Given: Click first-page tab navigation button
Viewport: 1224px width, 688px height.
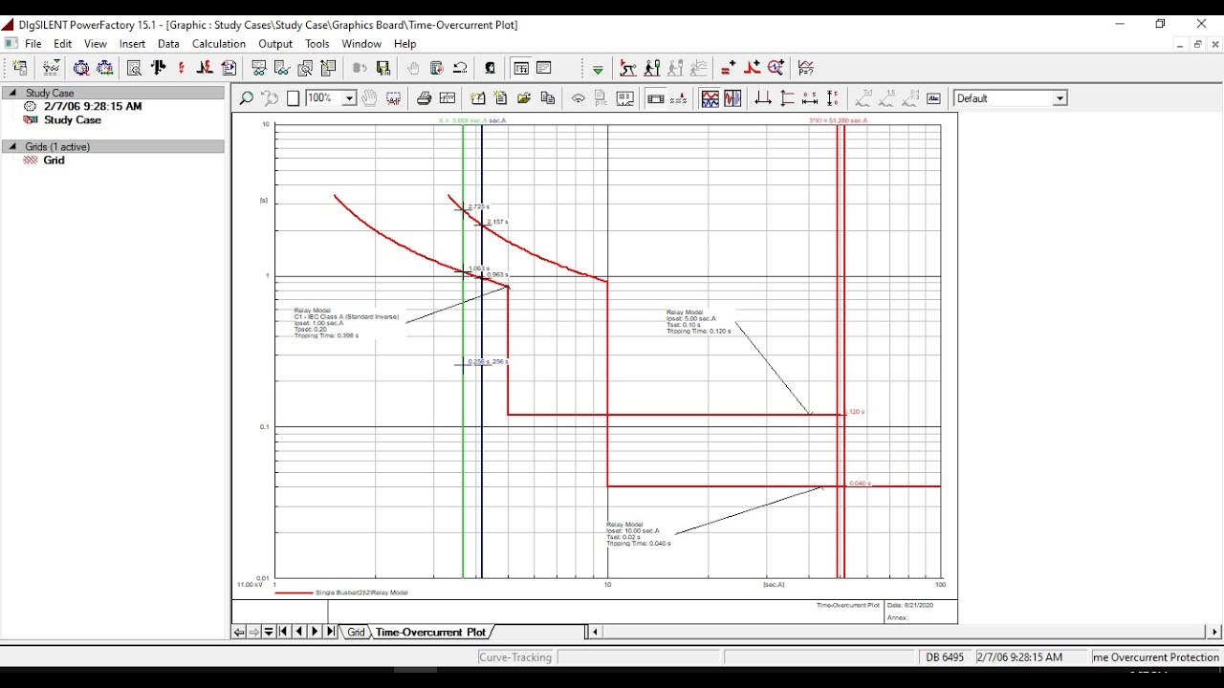Looking at the screenshot, I should click(x=284, y=632).
